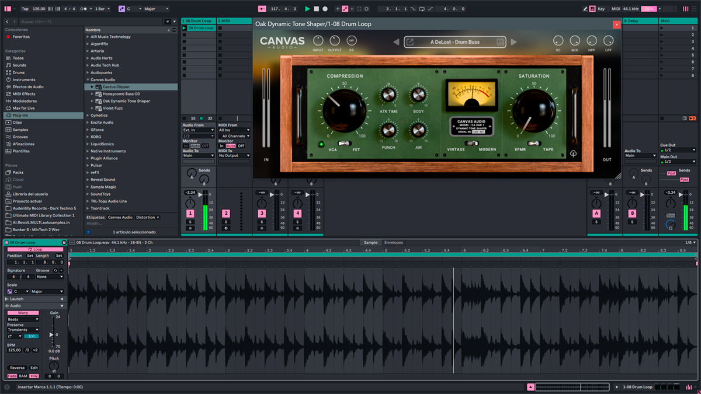Screen dimensions: 701x394
Task: Toggle the RAM clip option
Action: (x=23, y=376)
